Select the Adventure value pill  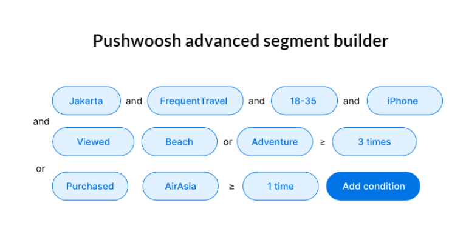tap(275, 142)
